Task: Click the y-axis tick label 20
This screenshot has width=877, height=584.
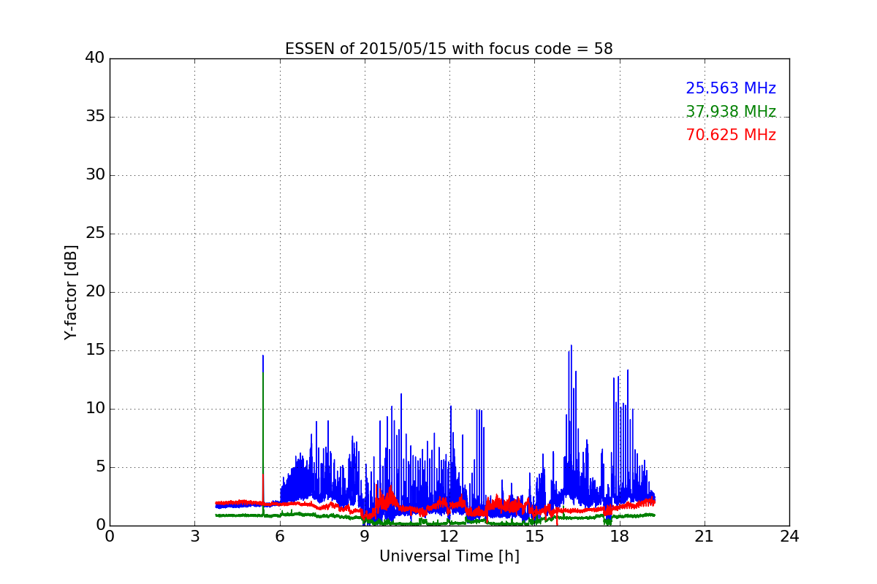Action: (x=94, y=291)
